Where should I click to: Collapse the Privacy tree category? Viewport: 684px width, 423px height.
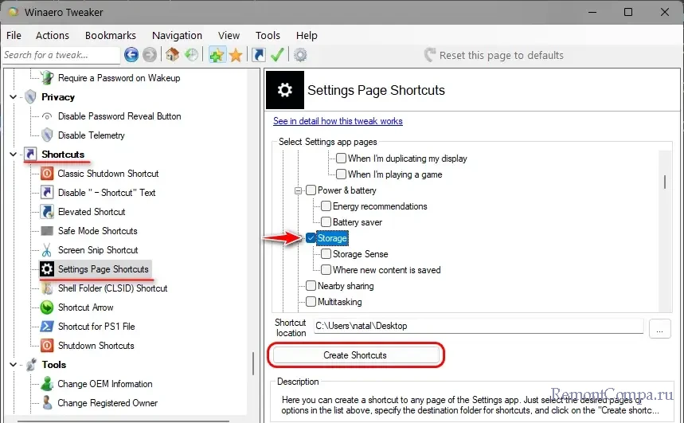tap(13, 97)
